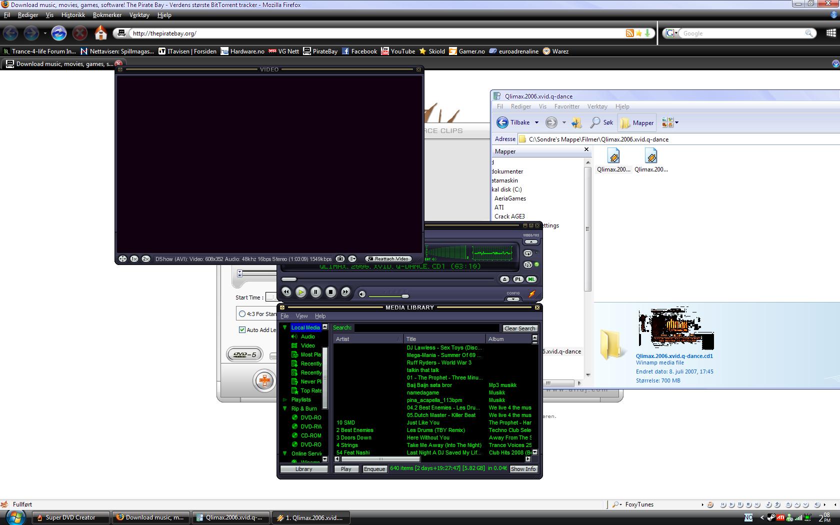Click Show Info button
The width and height of the screenshot is (840, 525).
tap(523, 469)
